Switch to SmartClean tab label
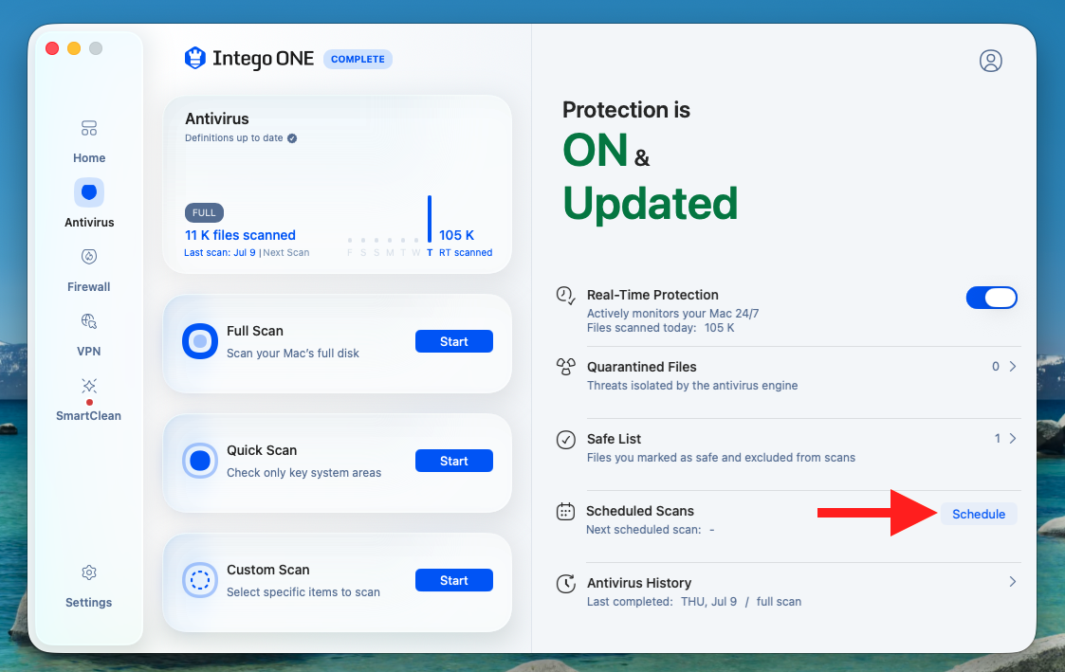The image size is (1065, 672). click(89, 416)
